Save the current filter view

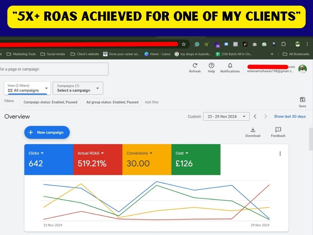pyautogui.click(x=302, y=102)
